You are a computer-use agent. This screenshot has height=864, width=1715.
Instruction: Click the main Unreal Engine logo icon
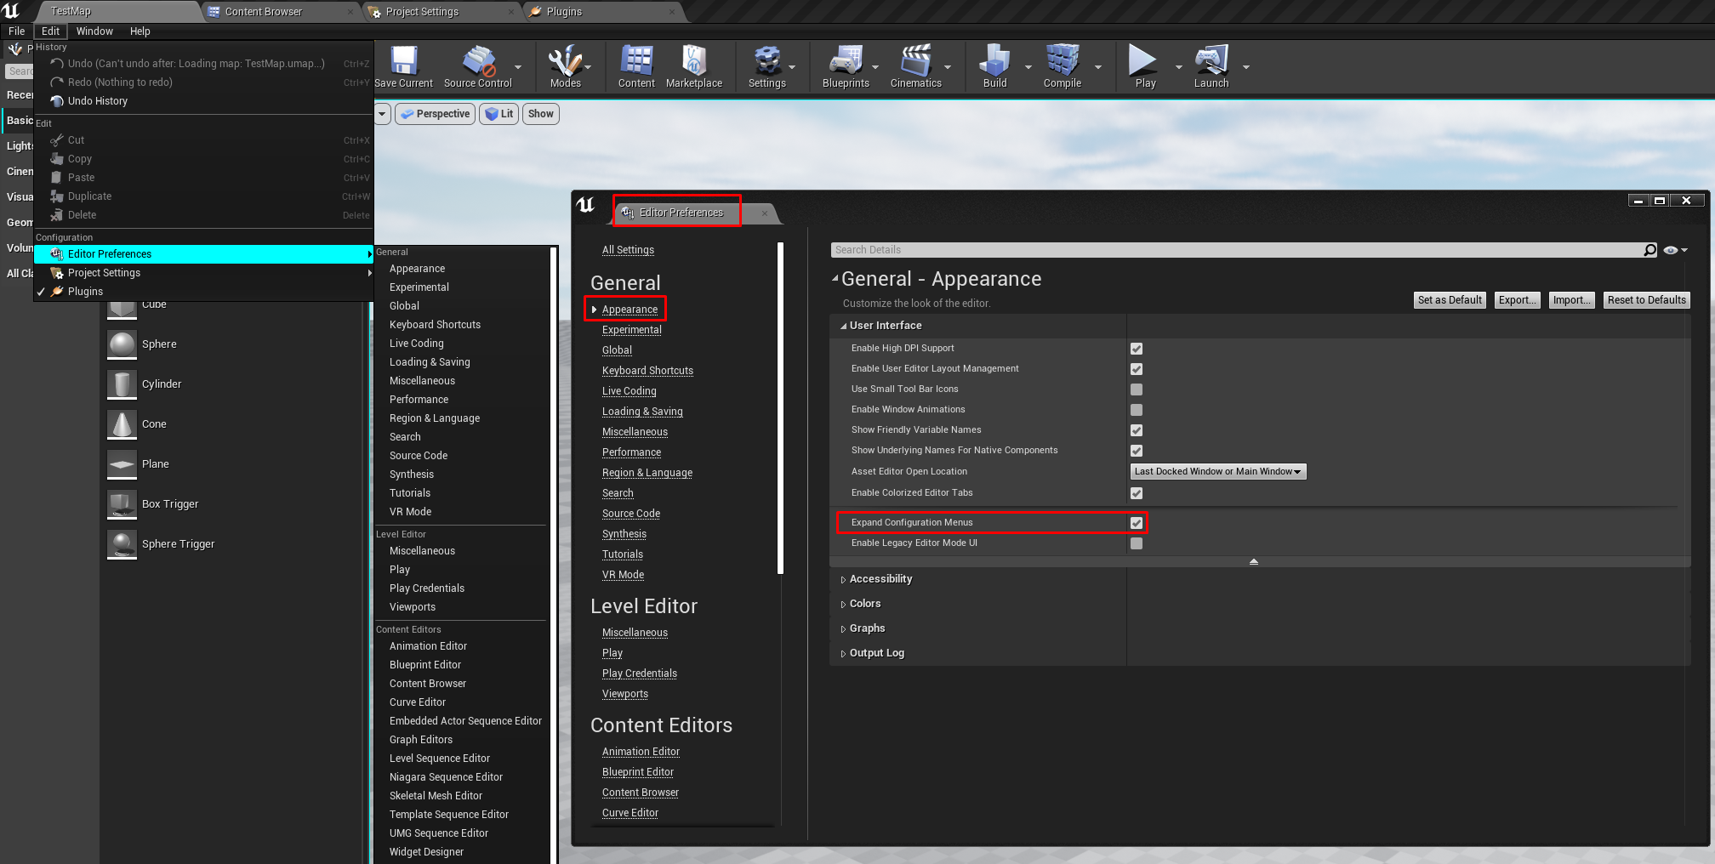(x=11, y=11)
